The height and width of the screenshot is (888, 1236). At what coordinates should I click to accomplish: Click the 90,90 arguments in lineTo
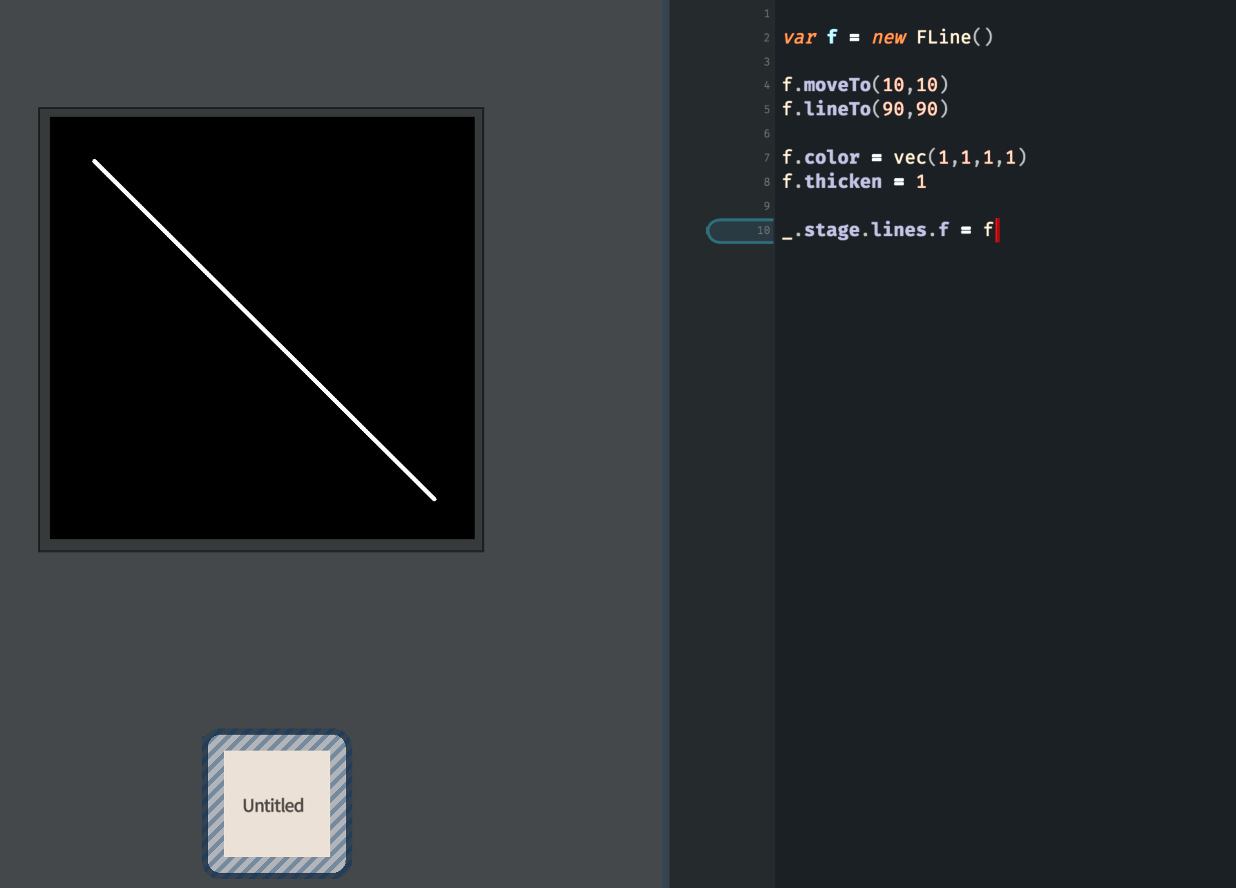909,109
